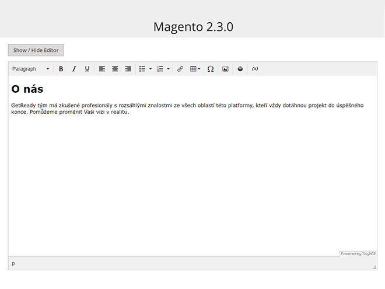The width and height of the screenshot is (385, 289).
Task: Apply italic formatting
Action: 74,69
